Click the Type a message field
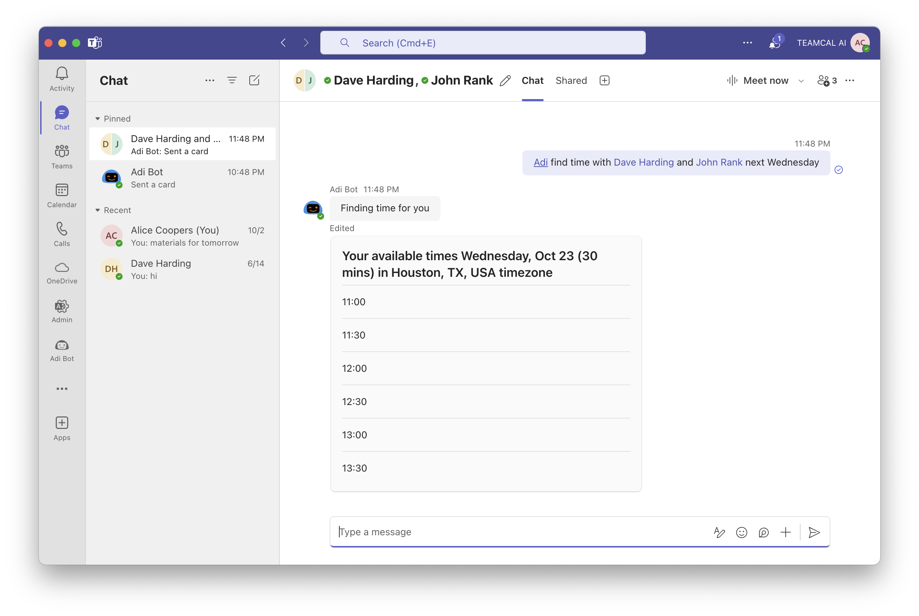The height and width of the screenshot is (616, 919). pos(518,532)
